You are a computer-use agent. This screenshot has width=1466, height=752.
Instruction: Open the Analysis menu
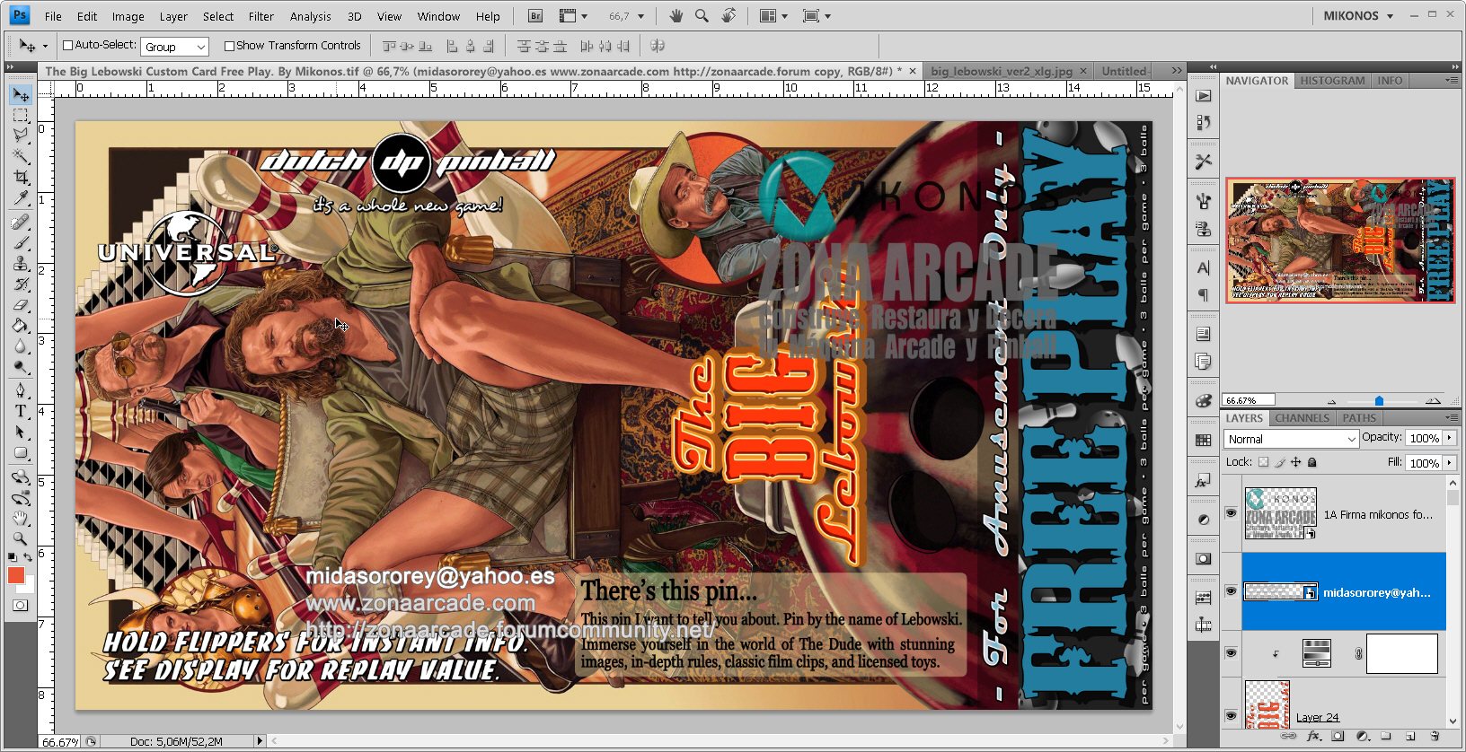[x=310, y=16]
